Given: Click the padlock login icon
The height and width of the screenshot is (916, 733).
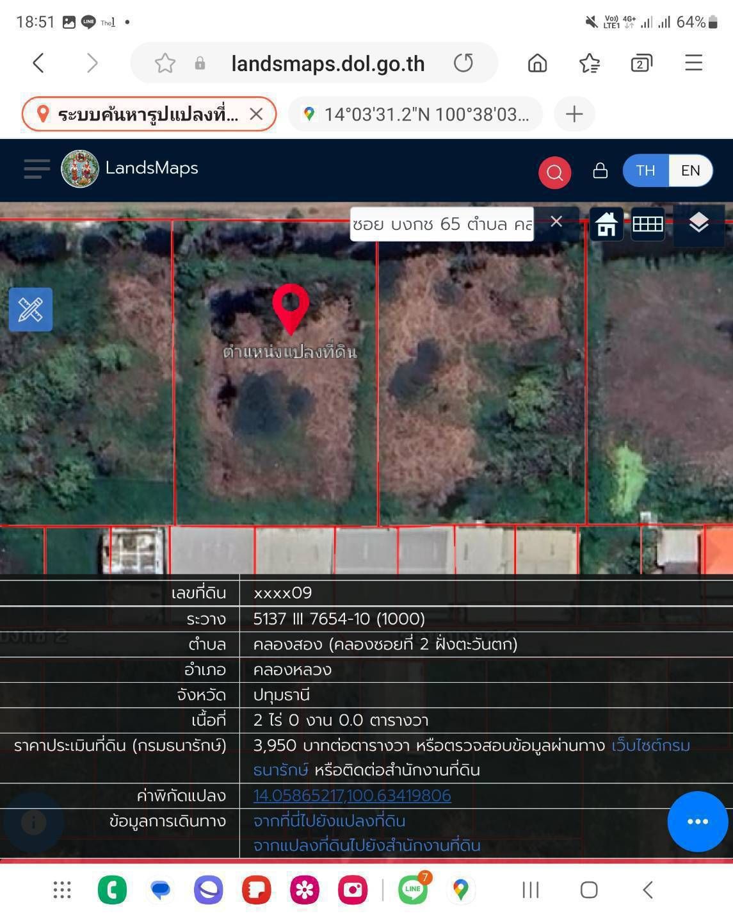Looking at the screenshot, I should [600, 171].
